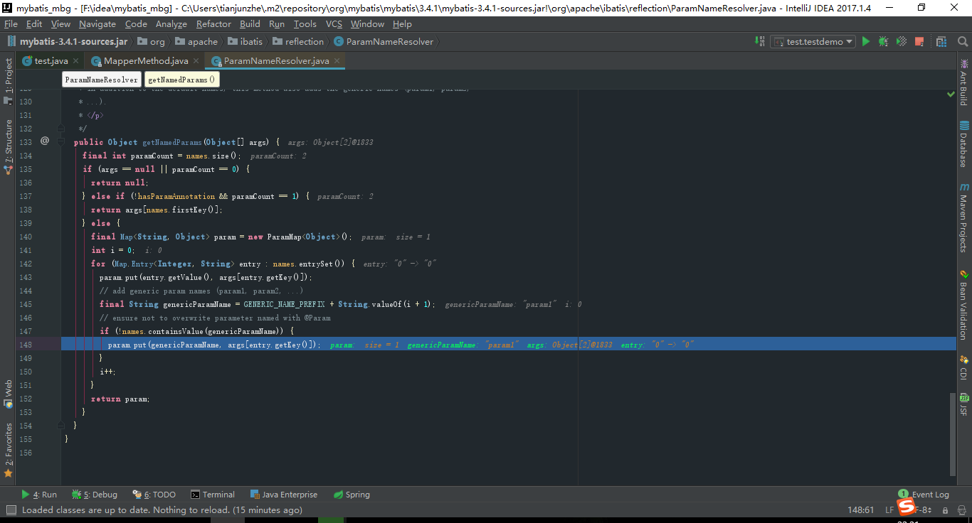Run test.testdemo with coverage
The height and width of the screenshot is (523, 972).
(900, 41)
